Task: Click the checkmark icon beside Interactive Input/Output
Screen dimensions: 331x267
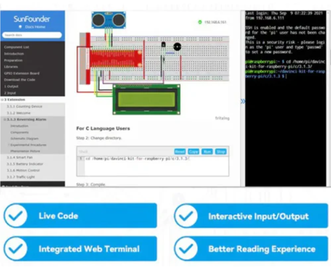Action: (x=186, y=216)
